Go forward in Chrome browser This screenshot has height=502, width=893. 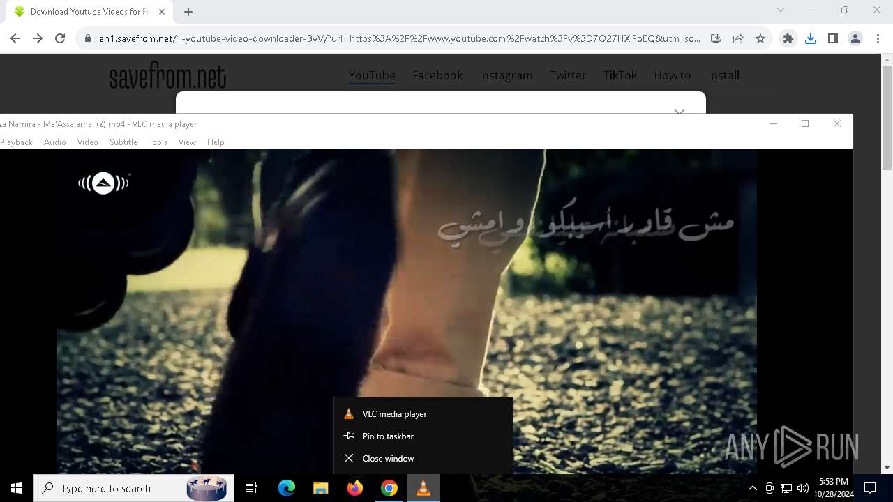(x=38, y=38)
